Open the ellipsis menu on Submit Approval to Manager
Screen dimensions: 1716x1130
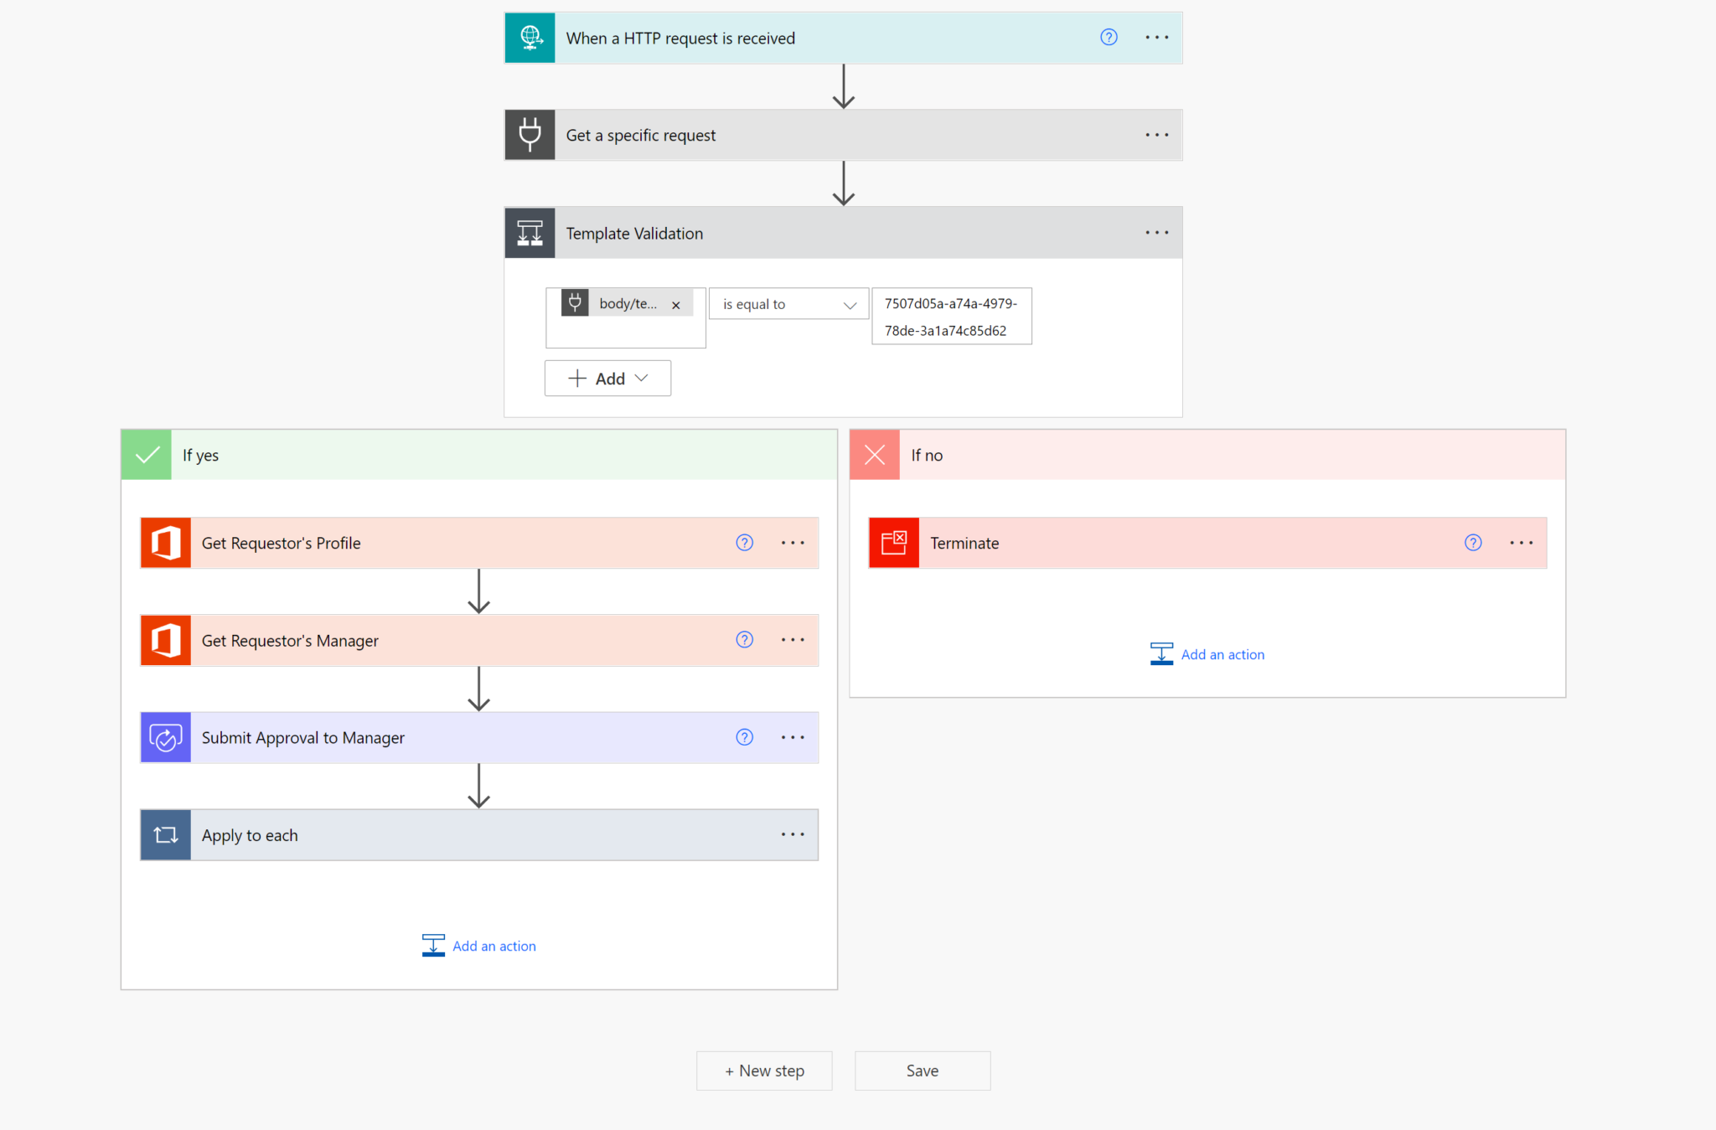[x=792, y=737]
